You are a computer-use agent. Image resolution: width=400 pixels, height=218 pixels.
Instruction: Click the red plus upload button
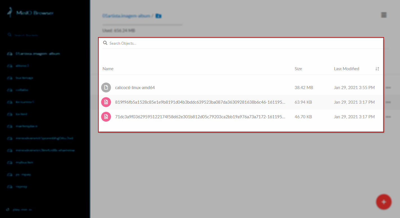coord(384,202)
